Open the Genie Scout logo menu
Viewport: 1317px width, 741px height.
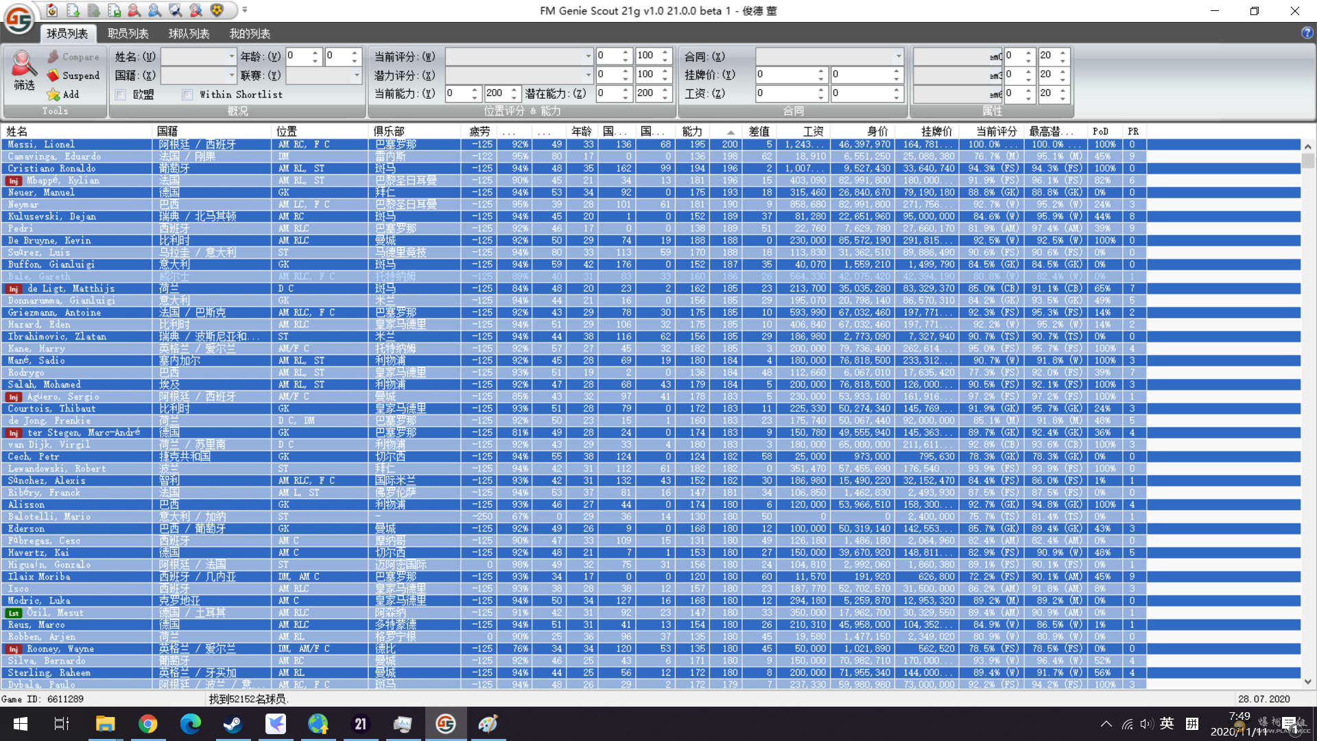point(19,19)
